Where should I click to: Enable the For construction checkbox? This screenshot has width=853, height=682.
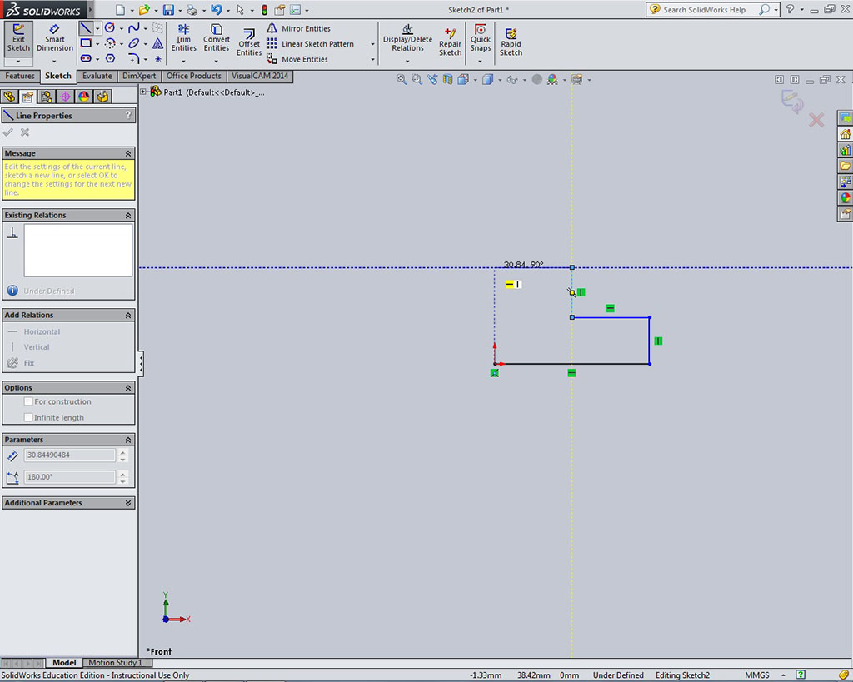coord(28,401)
